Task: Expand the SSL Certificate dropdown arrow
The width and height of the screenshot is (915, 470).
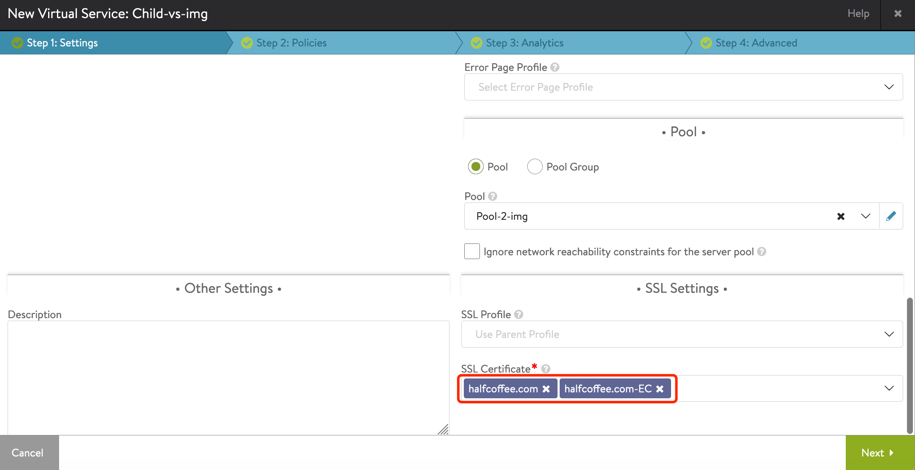Action: [889, 388]
